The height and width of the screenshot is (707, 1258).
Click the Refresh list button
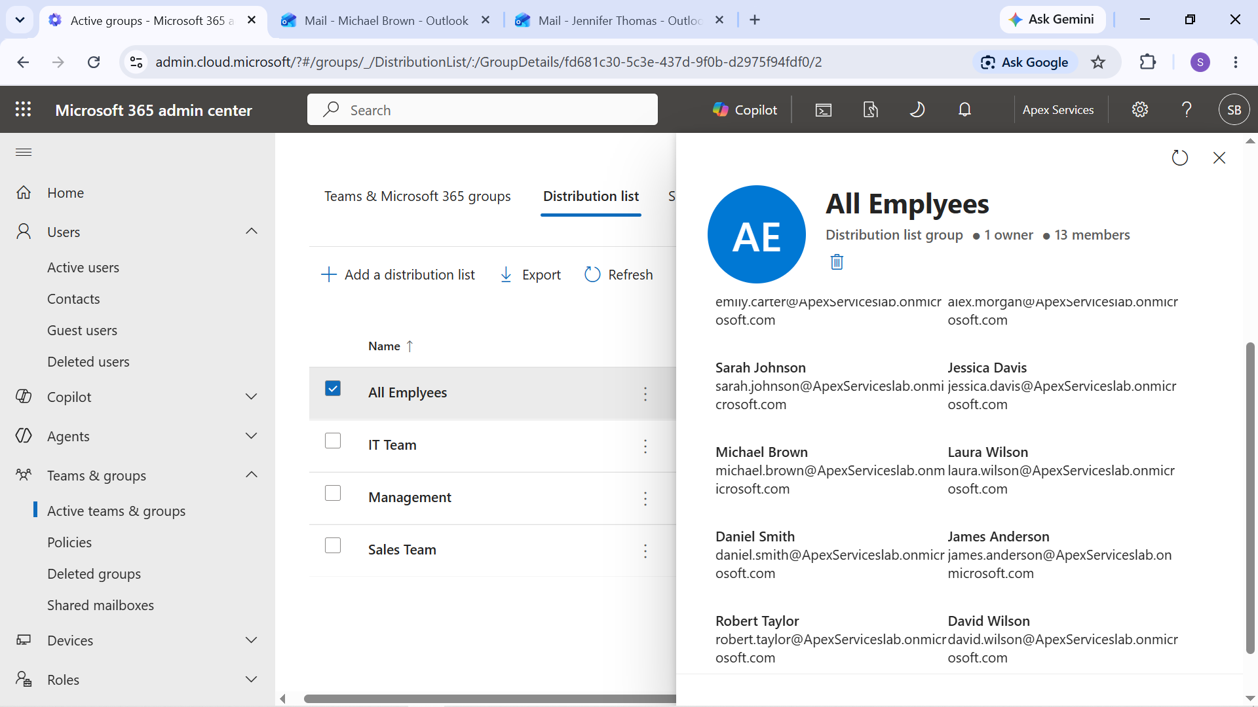(619, 275)
